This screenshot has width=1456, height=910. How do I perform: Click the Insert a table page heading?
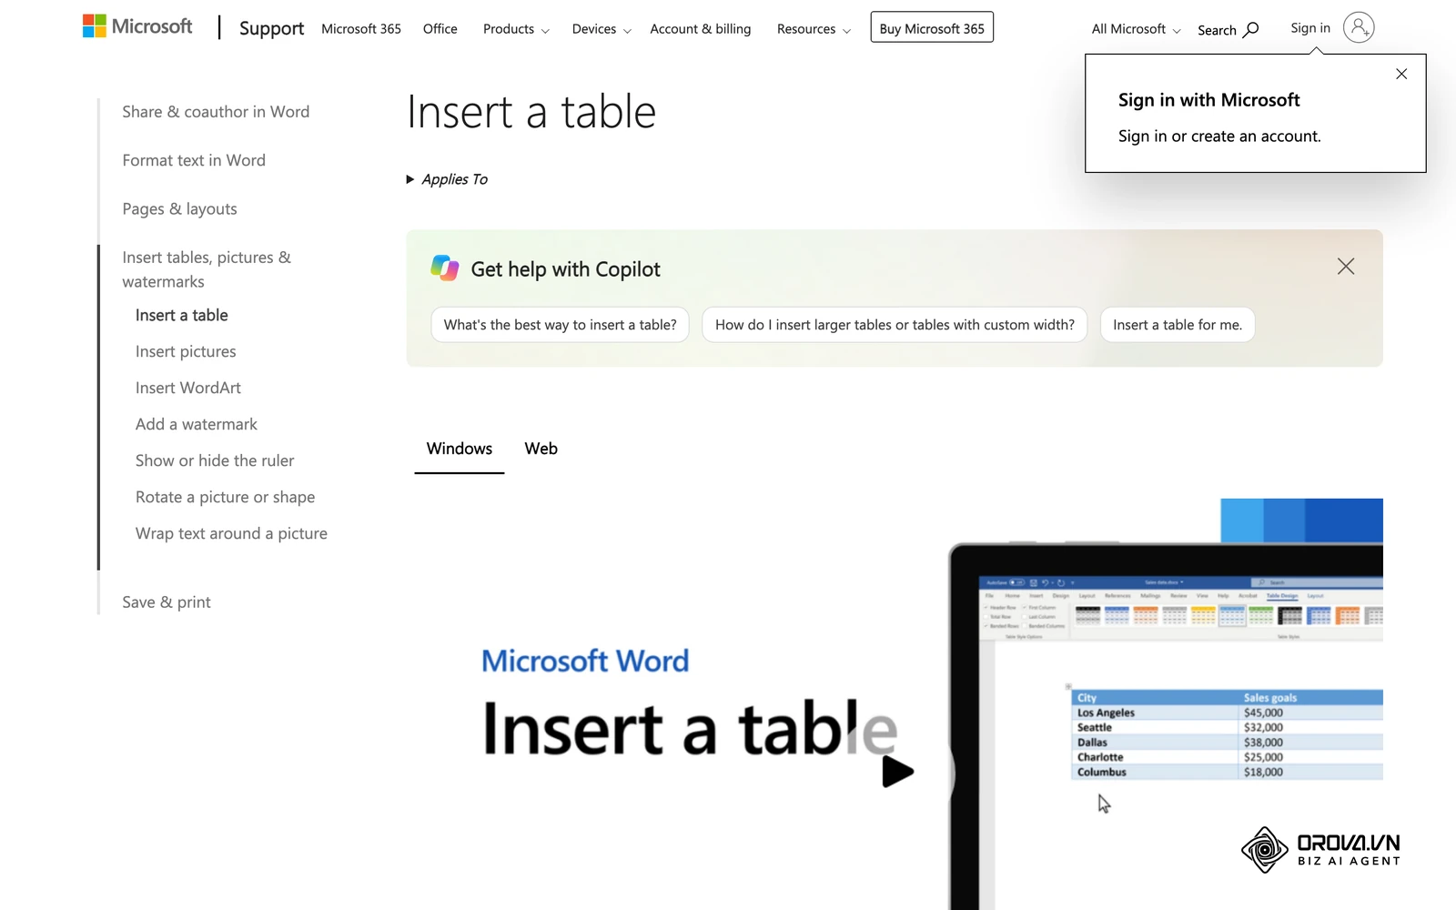[531, 112]
